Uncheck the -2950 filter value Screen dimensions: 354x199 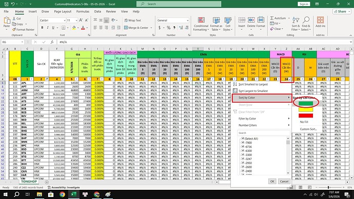point(243,163)
